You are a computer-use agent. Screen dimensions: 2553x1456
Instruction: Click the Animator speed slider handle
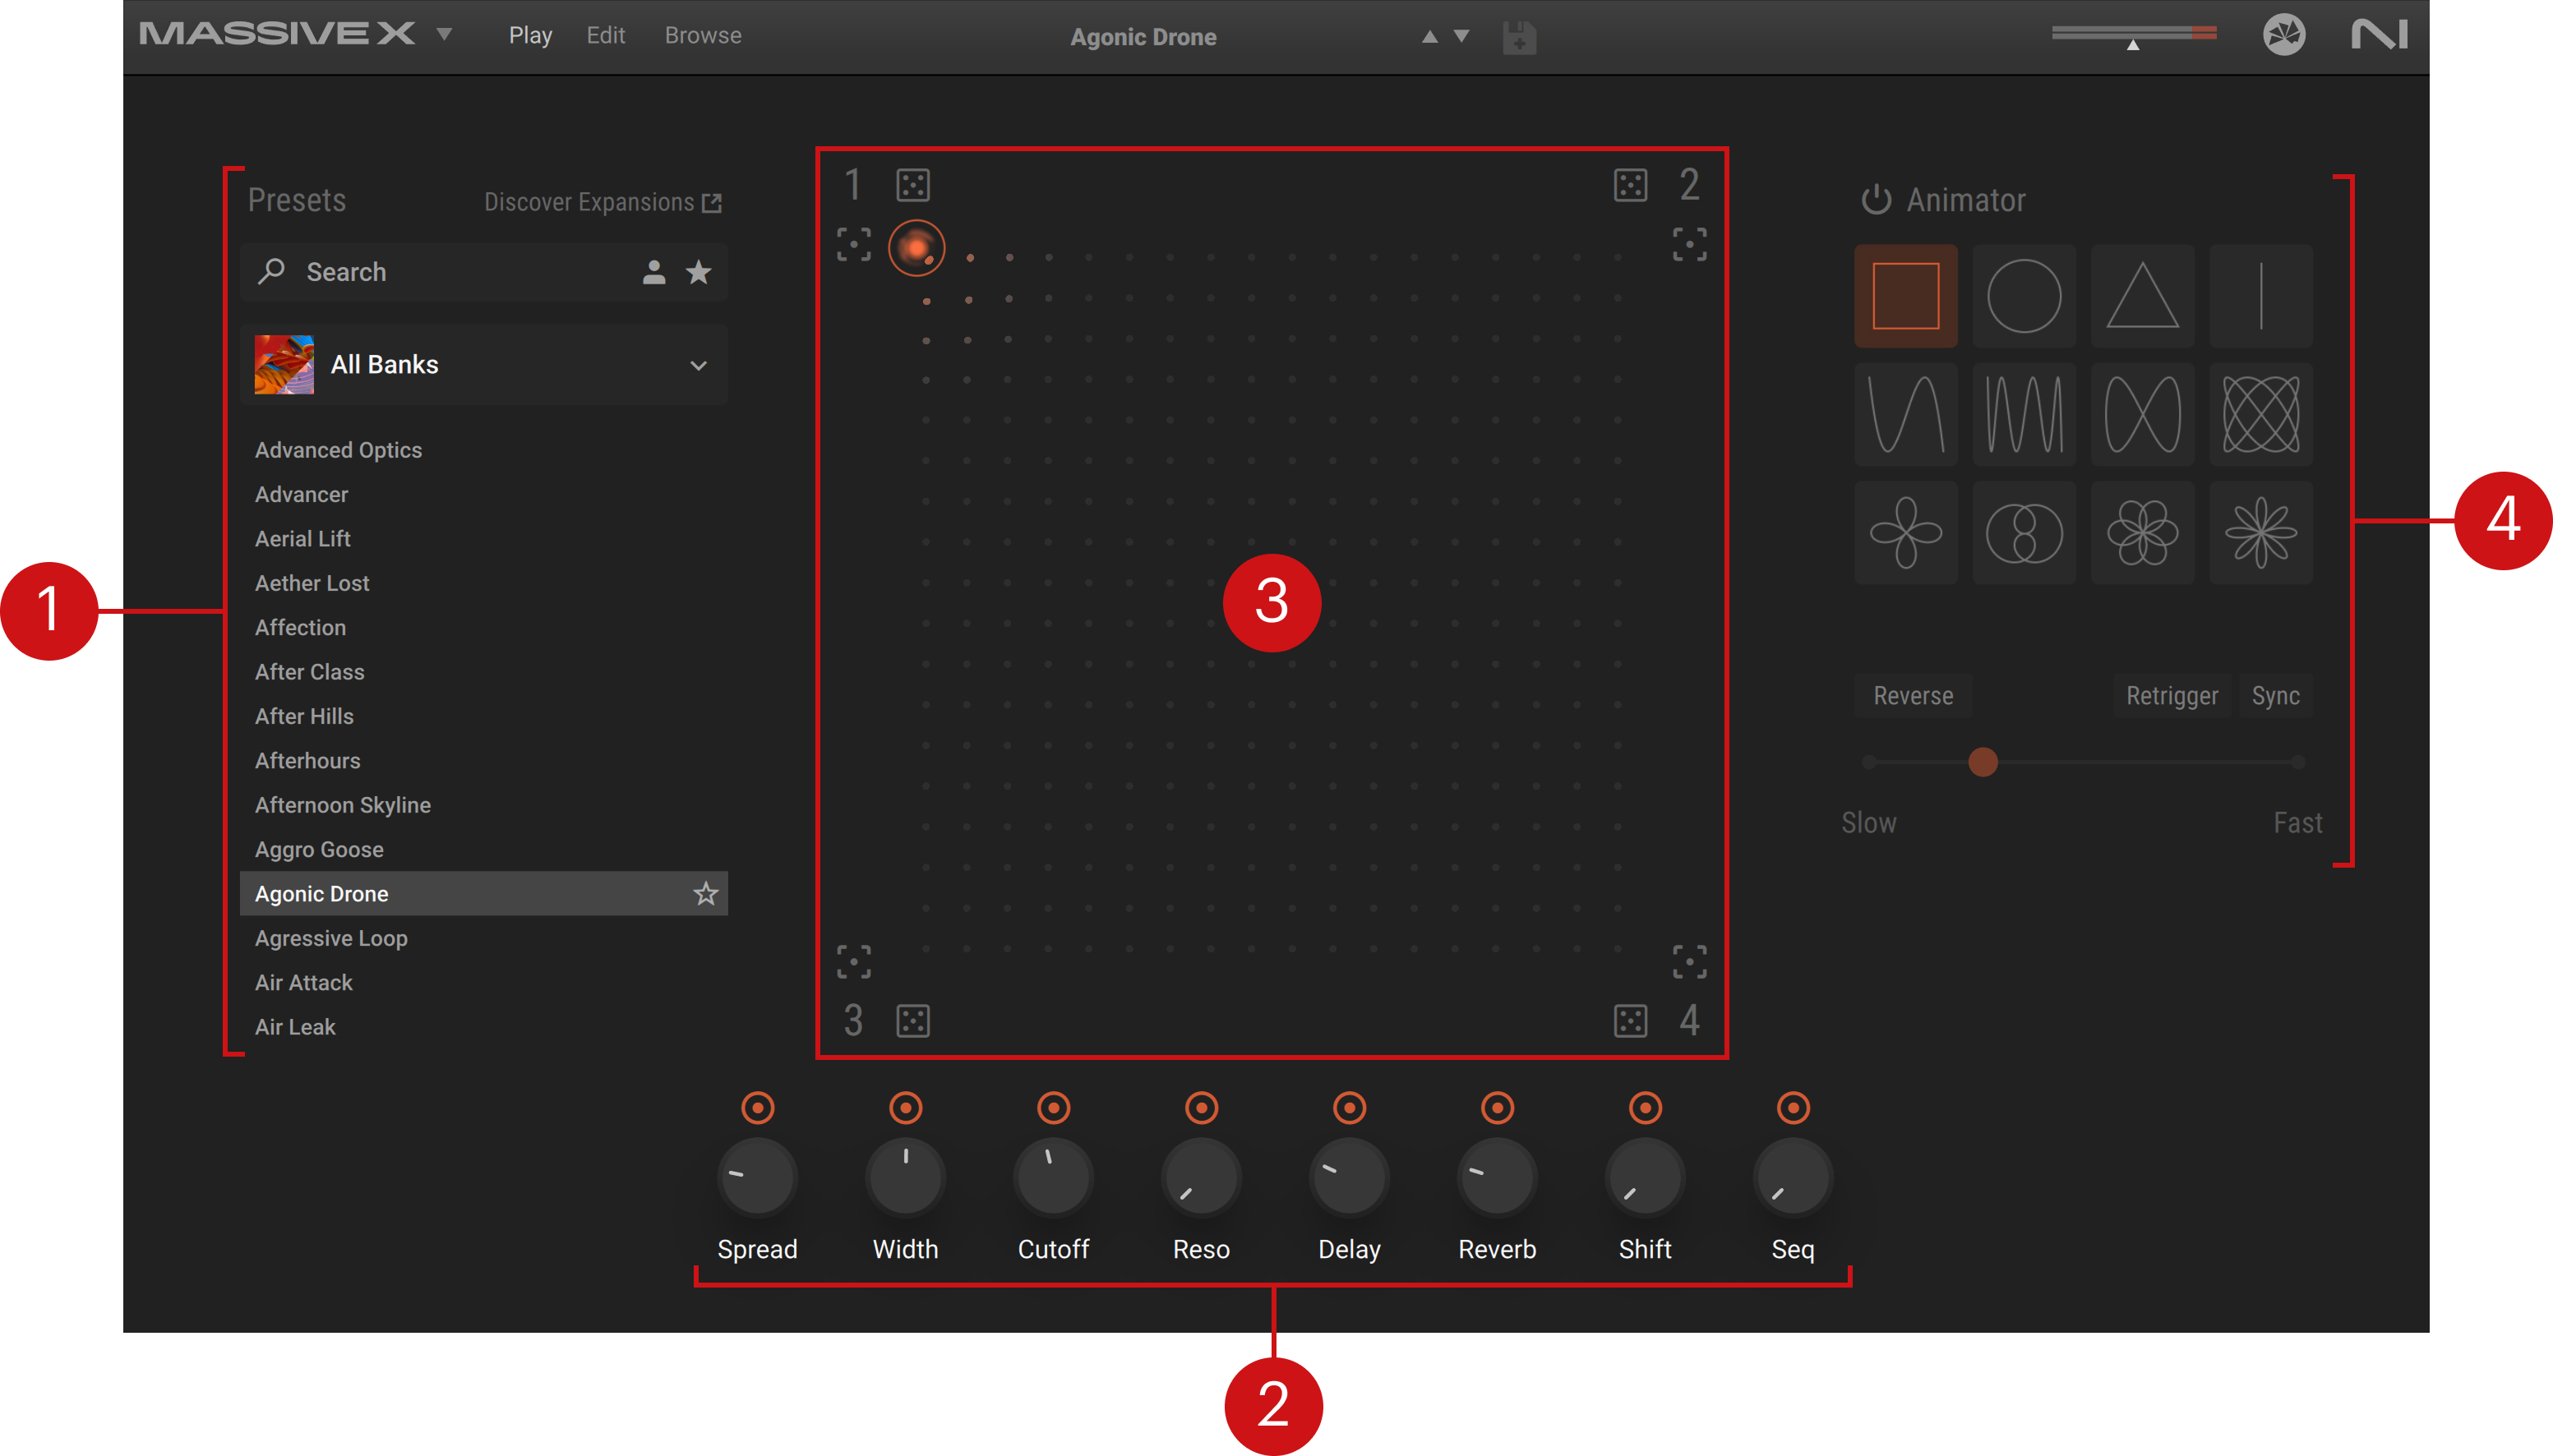[x=1983, y=762]
